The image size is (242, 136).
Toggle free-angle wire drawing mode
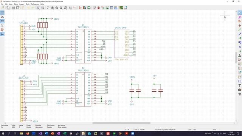click(2, 34)
